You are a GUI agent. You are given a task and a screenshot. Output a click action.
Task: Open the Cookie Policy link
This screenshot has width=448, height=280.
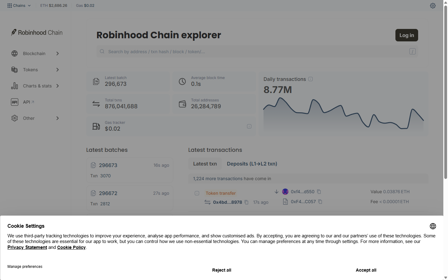pos(71,247)
